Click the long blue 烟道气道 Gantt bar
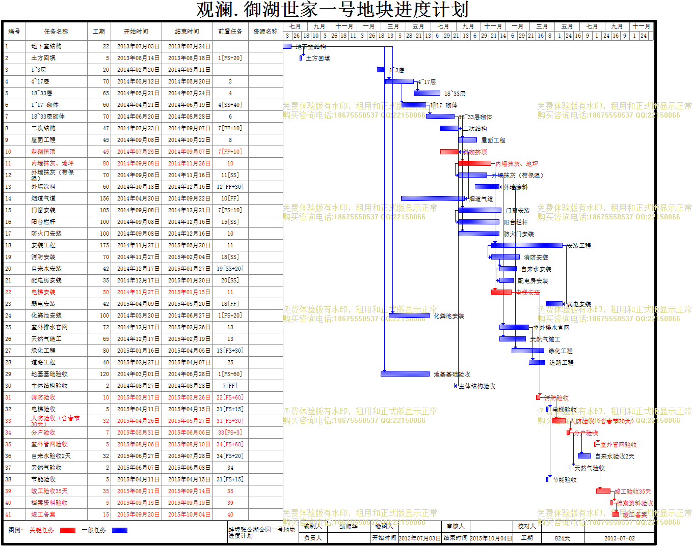The image size is (692, 546). pyautogui.click(x=433, y=198)
